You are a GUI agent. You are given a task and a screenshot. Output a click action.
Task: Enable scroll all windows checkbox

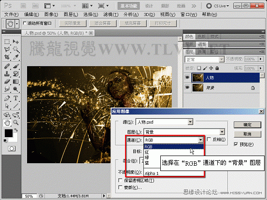tap(25, 23)
